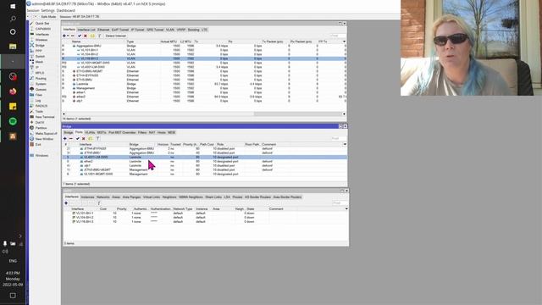Click the enable (checkmark) icon in Interface List toolbar
The height and width of the screenshot is (305, 542).
click(x=80, y=36)
